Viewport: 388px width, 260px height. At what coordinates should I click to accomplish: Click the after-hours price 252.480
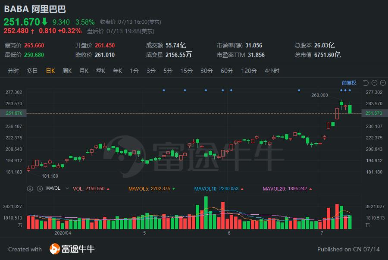pos(16,31)
